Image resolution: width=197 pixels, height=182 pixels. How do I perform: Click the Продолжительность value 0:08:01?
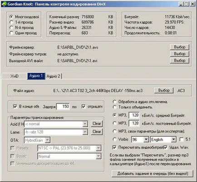coord(171,33)
